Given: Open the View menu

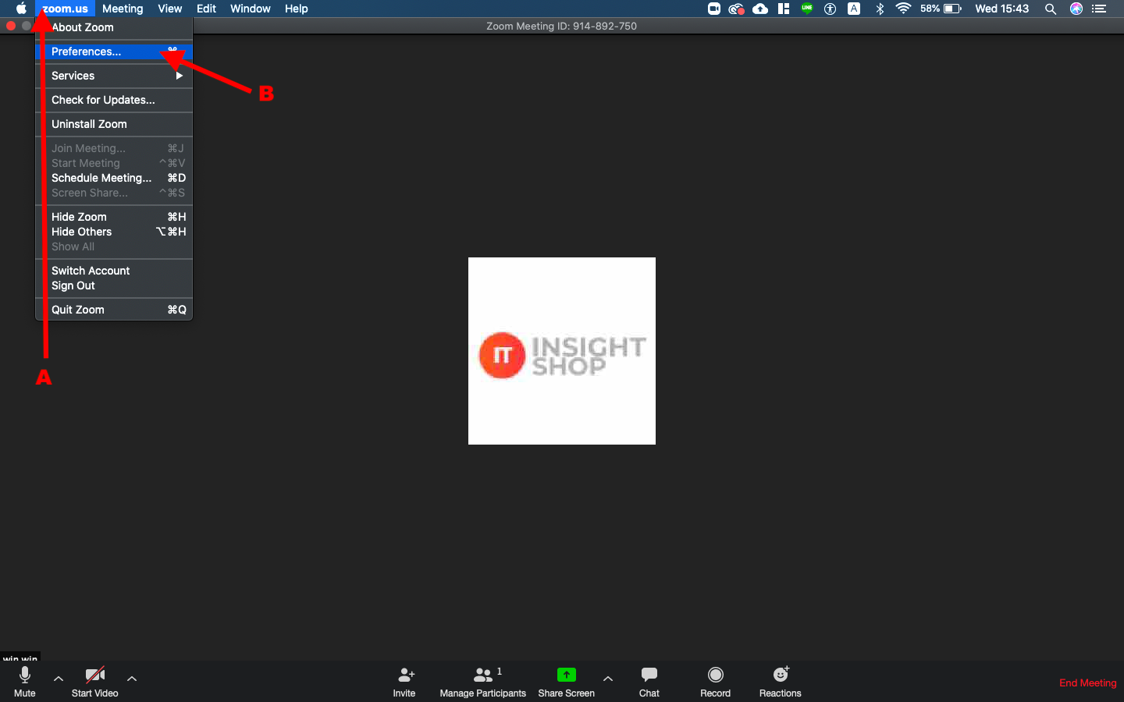Looking at the screenshot, I should 169,9.
